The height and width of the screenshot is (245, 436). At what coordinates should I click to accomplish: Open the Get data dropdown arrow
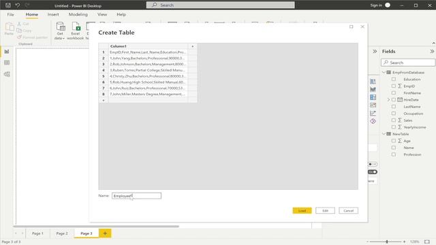click(x=63, y=38)
